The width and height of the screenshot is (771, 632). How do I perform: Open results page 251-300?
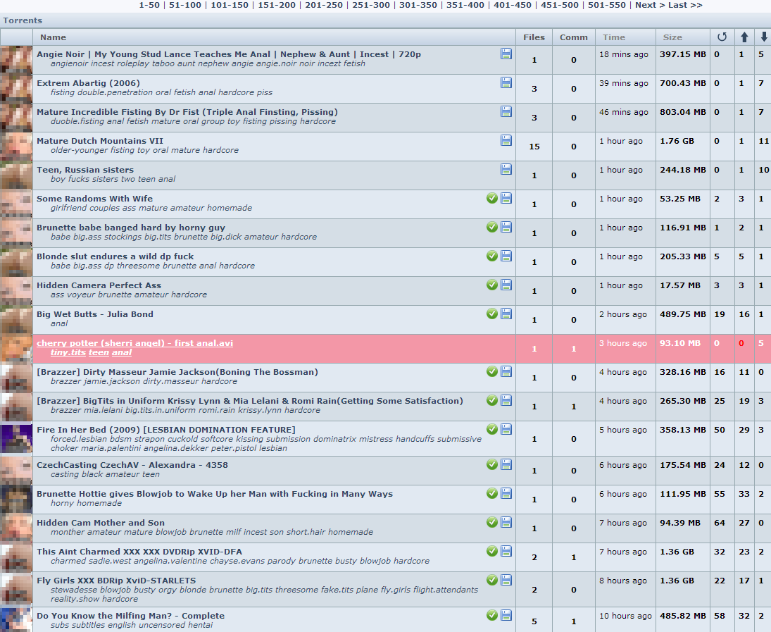tap(371, 5)
